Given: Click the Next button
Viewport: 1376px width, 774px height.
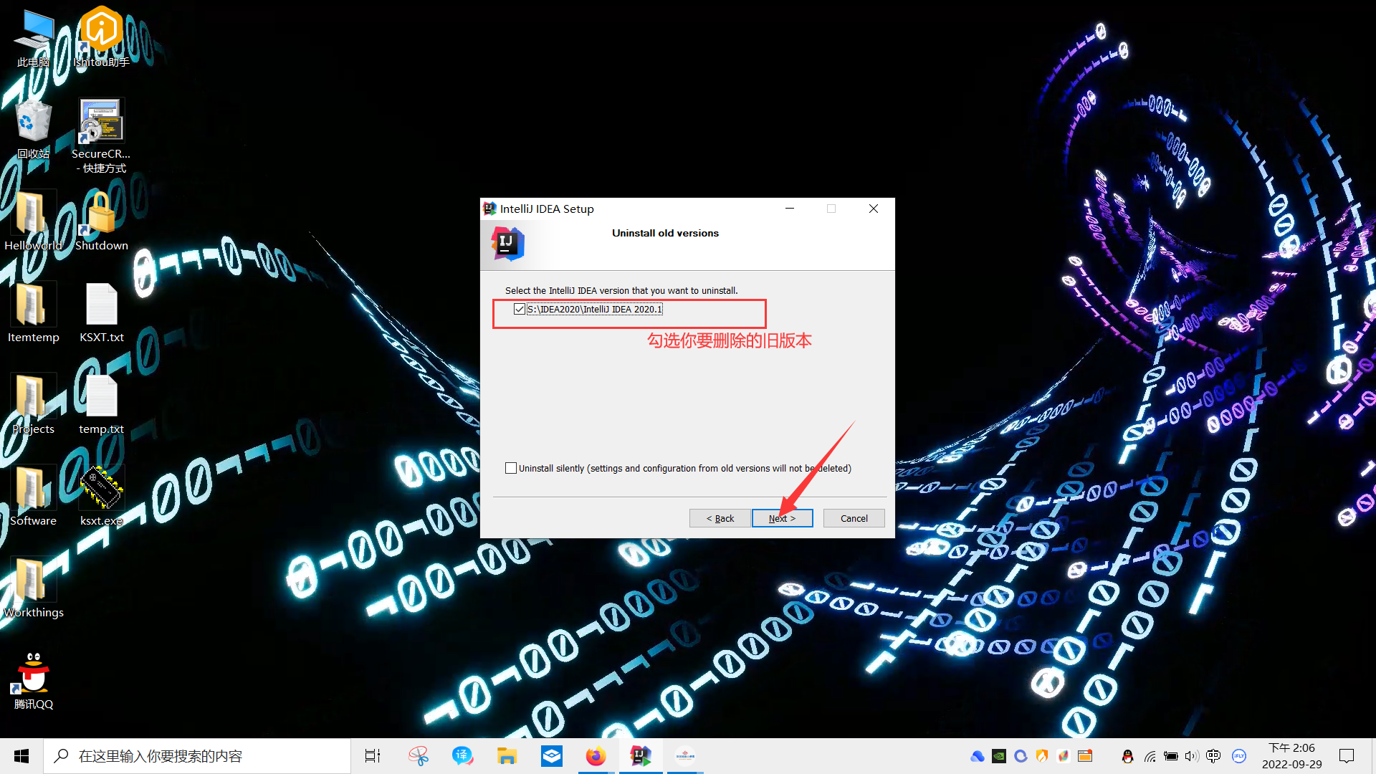Looking at the screenshot, I should tap(782, 518).
